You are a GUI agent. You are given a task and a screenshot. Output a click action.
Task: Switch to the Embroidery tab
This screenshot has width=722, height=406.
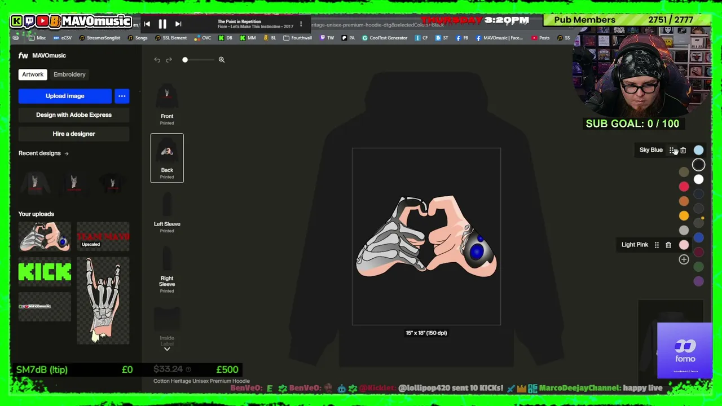click(69, 74)
